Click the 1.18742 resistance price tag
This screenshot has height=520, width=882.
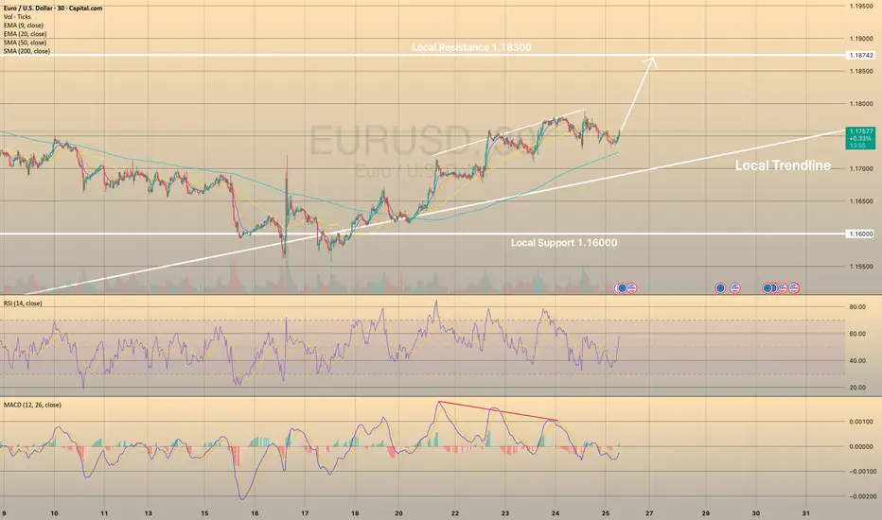pyautogui.click(x=860, y=55)
